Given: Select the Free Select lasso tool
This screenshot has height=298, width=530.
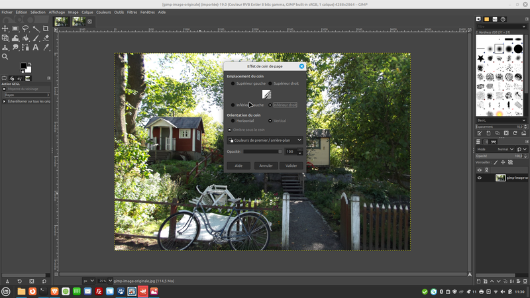Looking at the screenshot, I should pos(25,28).
